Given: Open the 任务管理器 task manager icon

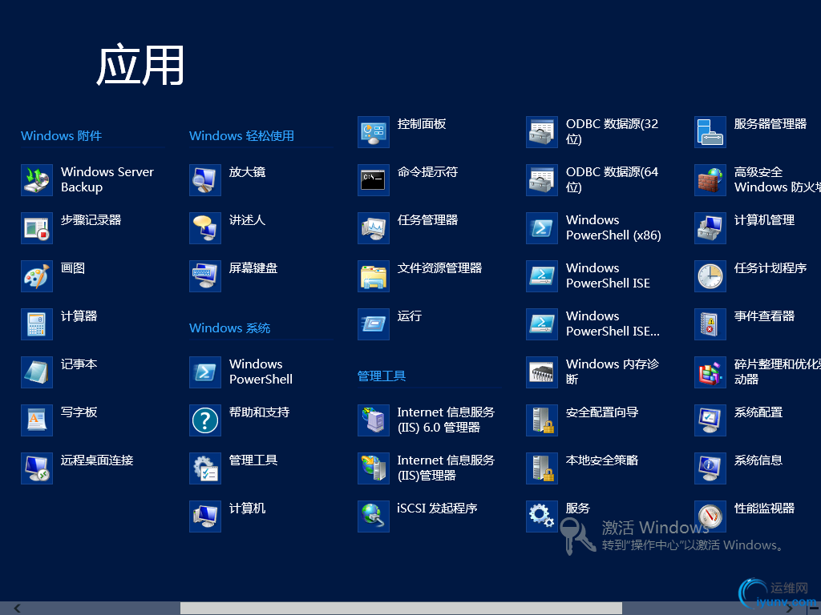Looking at the screenshot, I should pos(374,228).
